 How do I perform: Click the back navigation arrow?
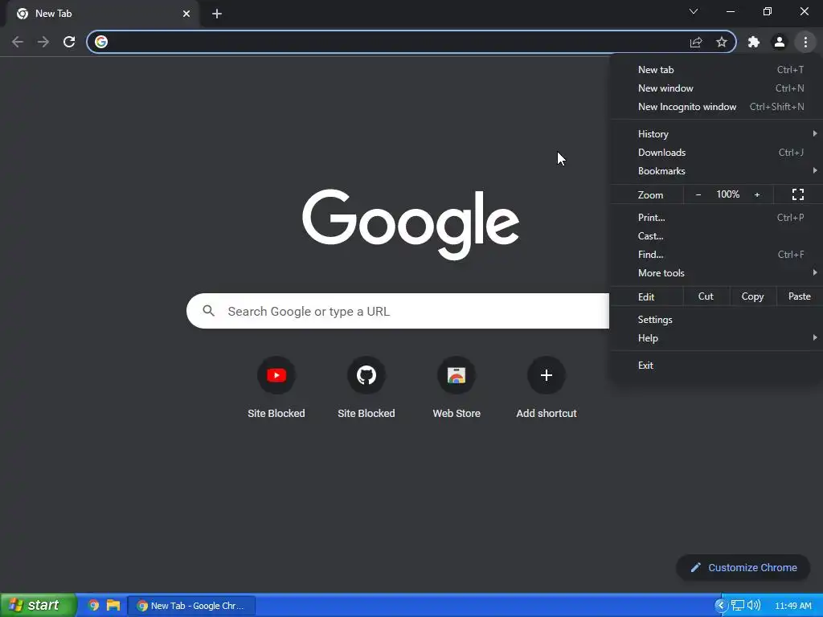click(x=18, y=42)
